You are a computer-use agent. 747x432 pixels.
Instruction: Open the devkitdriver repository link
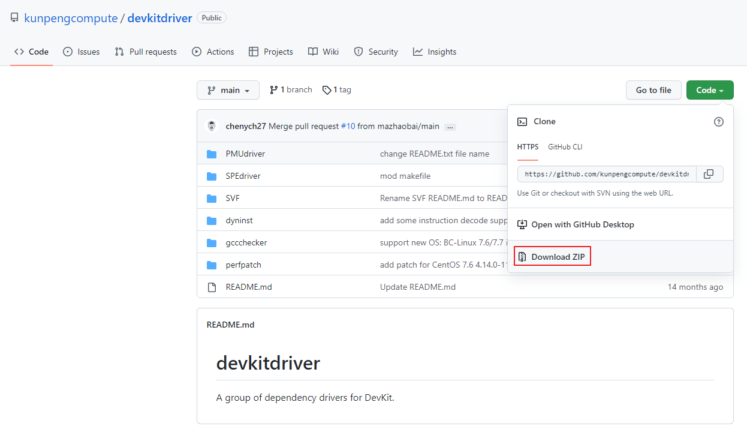click(x=159, y=18)
